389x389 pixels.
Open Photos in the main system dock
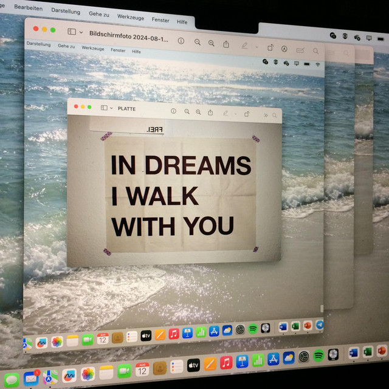click(x=88, y=374)
